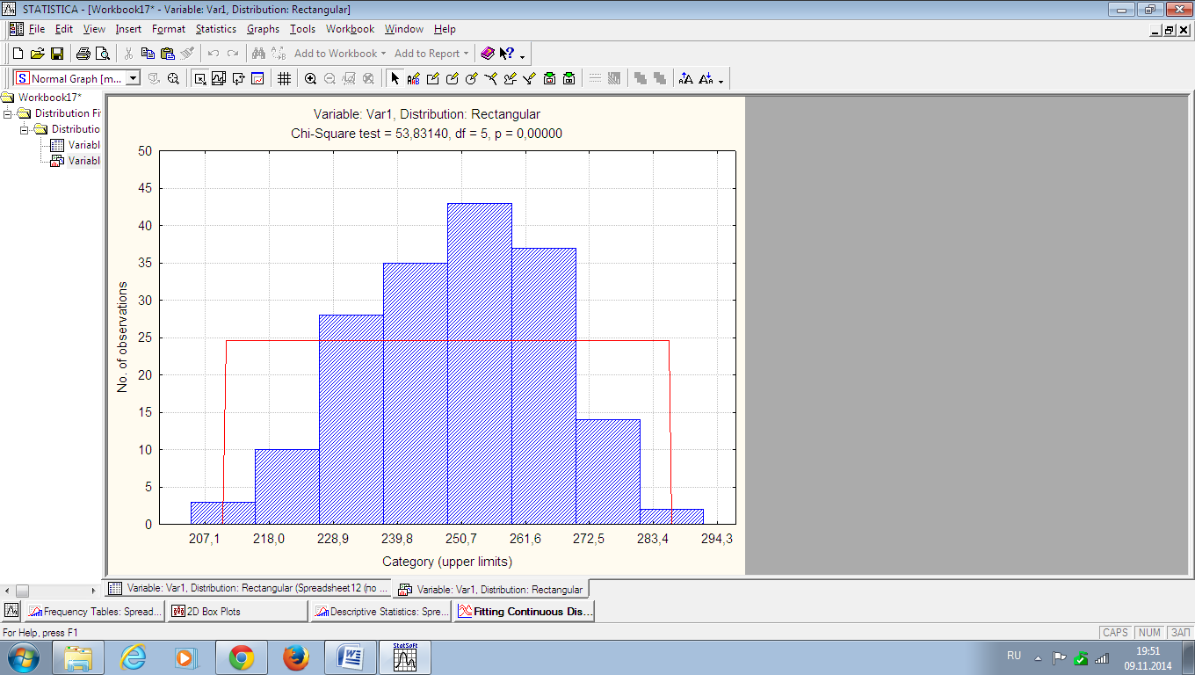Click the Find binoculars icon
The image size is (1195, 675).
click(x=258, y=54)
